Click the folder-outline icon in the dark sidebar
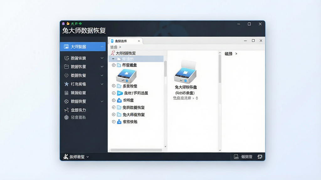 coord(66,67)
